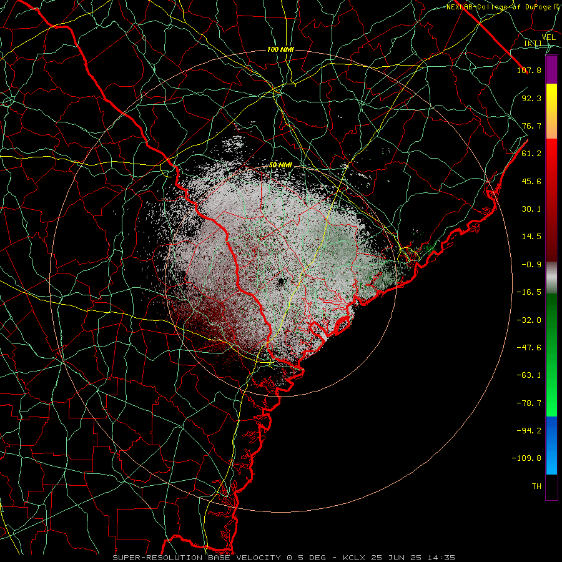
Task: Click the 76.7 legend value
Action: point(531,126)
